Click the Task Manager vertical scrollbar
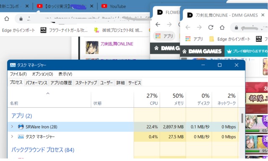 pos(242,118)
